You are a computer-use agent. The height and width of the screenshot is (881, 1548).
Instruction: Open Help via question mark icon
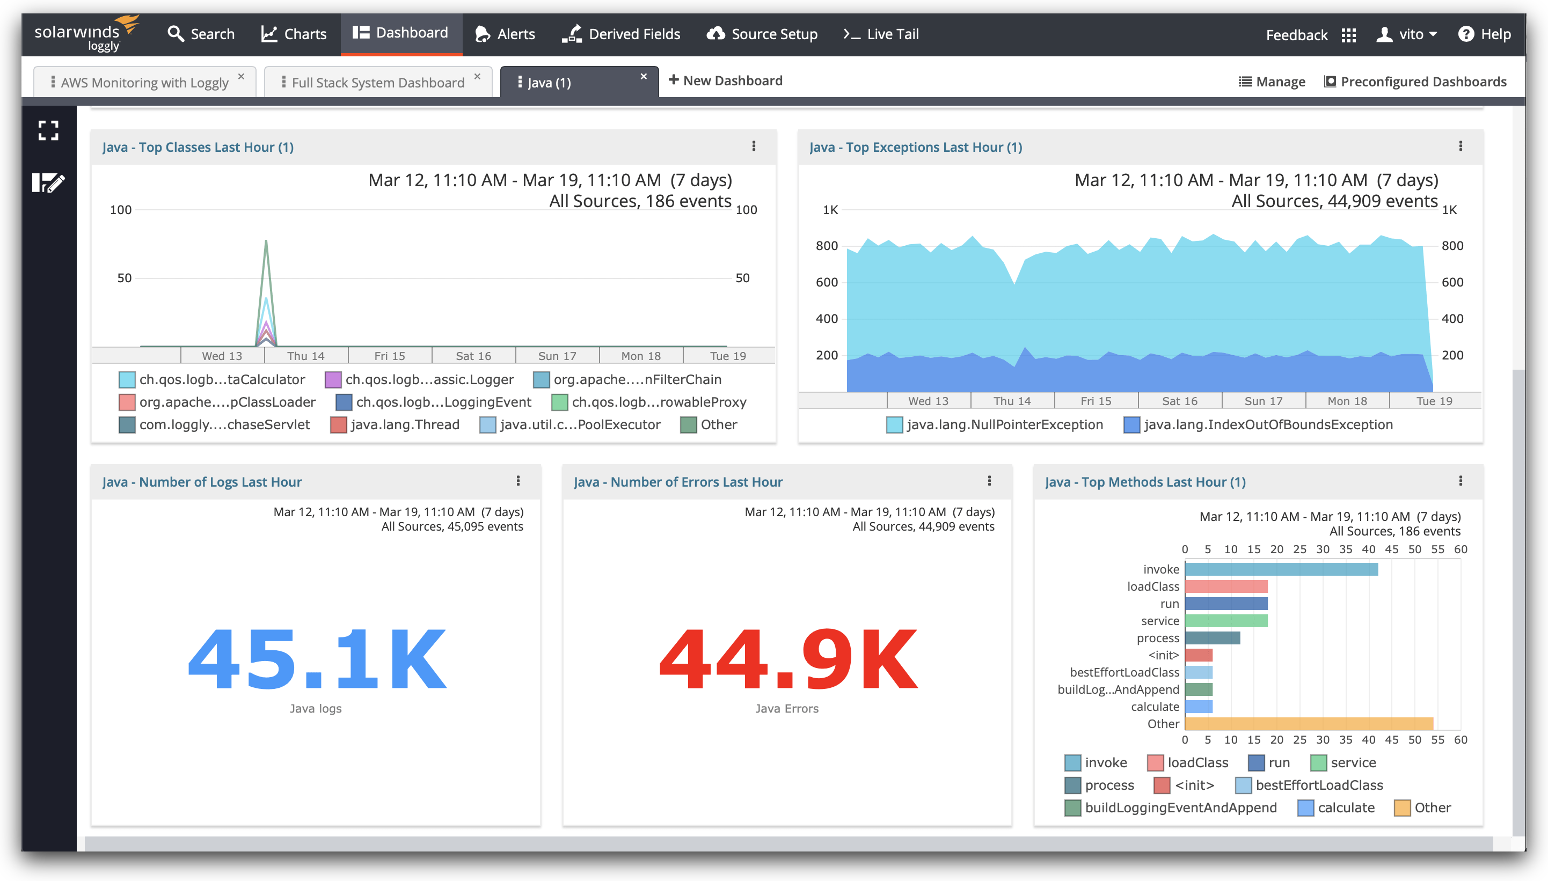point(1466,34)
